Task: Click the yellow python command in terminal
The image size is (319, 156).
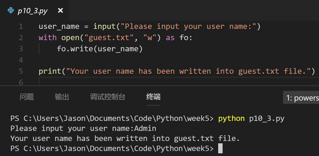Action: click(x=231, y=119)
